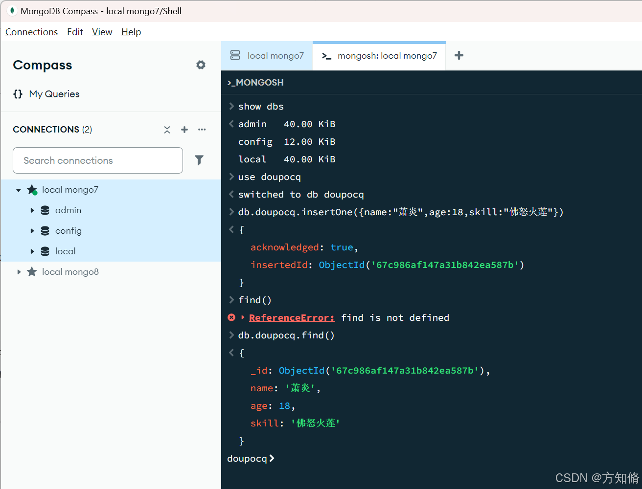
Task: Collapse all connections using the collapse icon
Action: pos(167,130)
